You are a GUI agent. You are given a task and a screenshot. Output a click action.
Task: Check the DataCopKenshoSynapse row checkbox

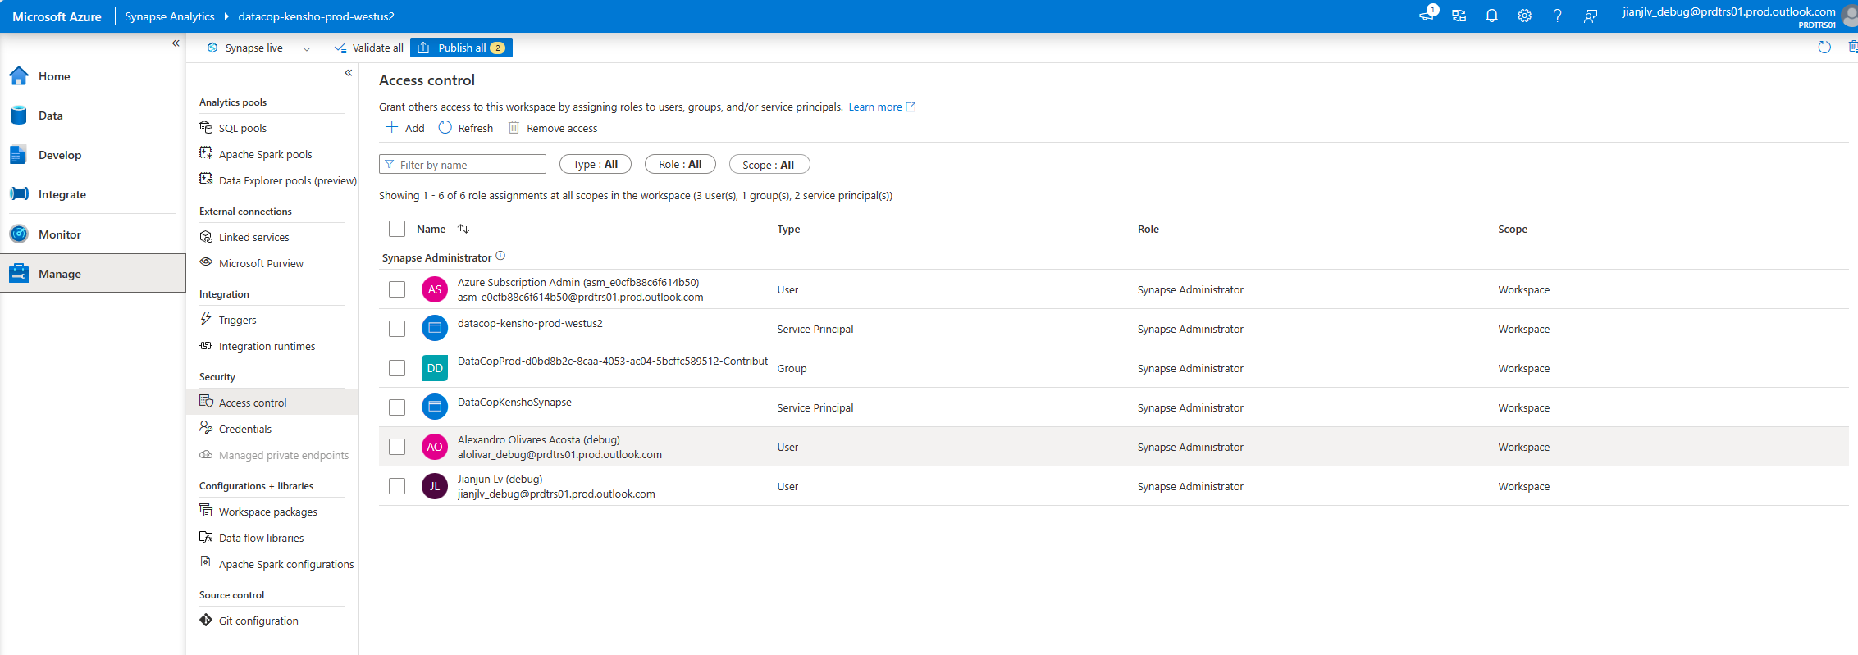397,407
